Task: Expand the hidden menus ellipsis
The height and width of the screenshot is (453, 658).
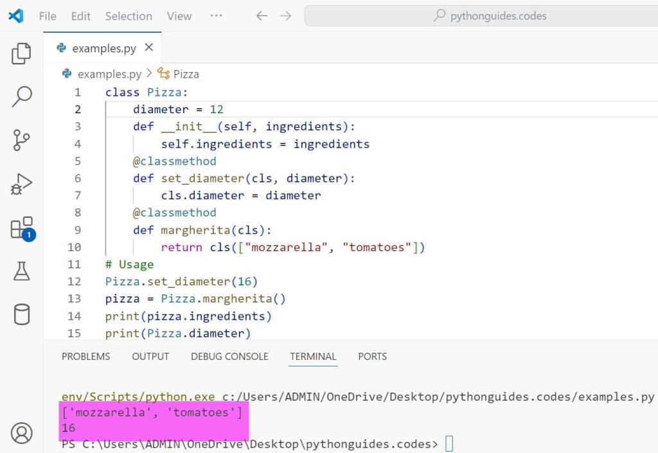Action: tap(216, 16)
